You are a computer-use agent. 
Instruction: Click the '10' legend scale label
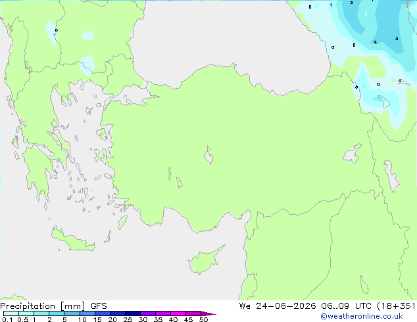pos(82,319)
